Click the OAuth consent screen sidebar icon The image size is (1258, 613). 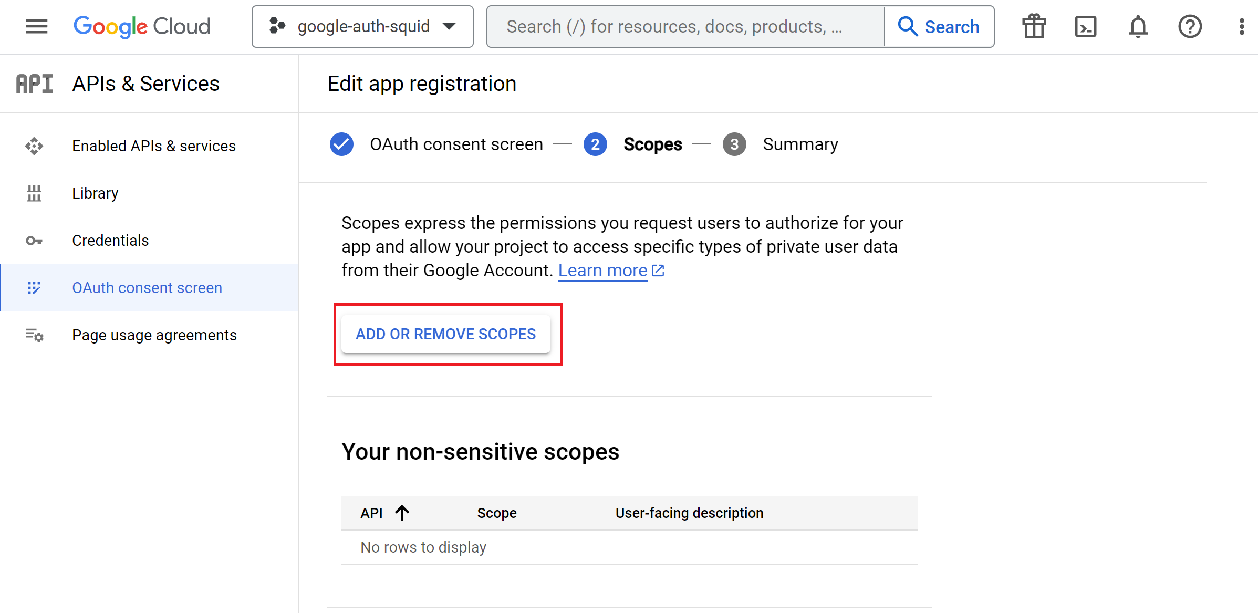(34, 287)
